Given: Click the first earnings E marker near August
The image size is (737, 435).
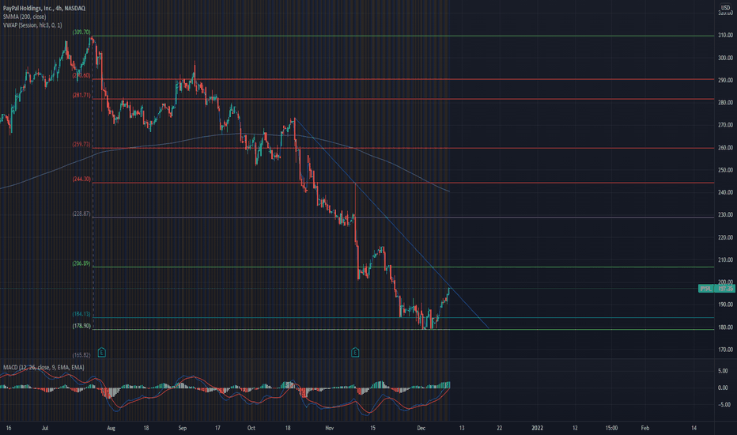Looking at the screenshot, I should pyautogui.click(x=101, y=352).
